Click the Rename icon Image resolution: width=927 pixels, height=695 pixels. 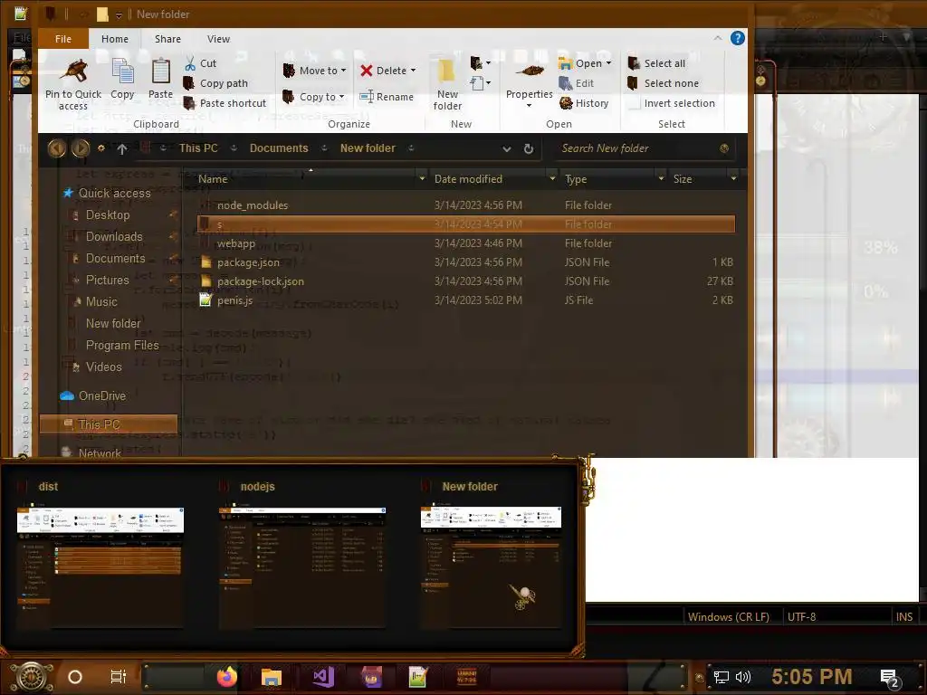367,96
